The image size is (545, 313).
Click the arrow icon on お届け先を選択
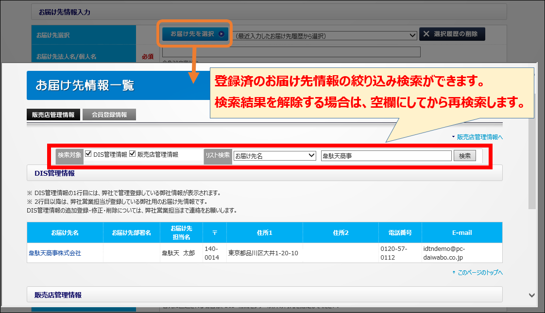(221, 34)
